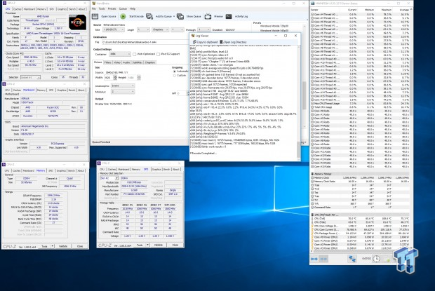Click the Ryzen logo in CPU-Z
Image resolution: width=435 pixels, height=291 pixels.
[x=77, y=22]
